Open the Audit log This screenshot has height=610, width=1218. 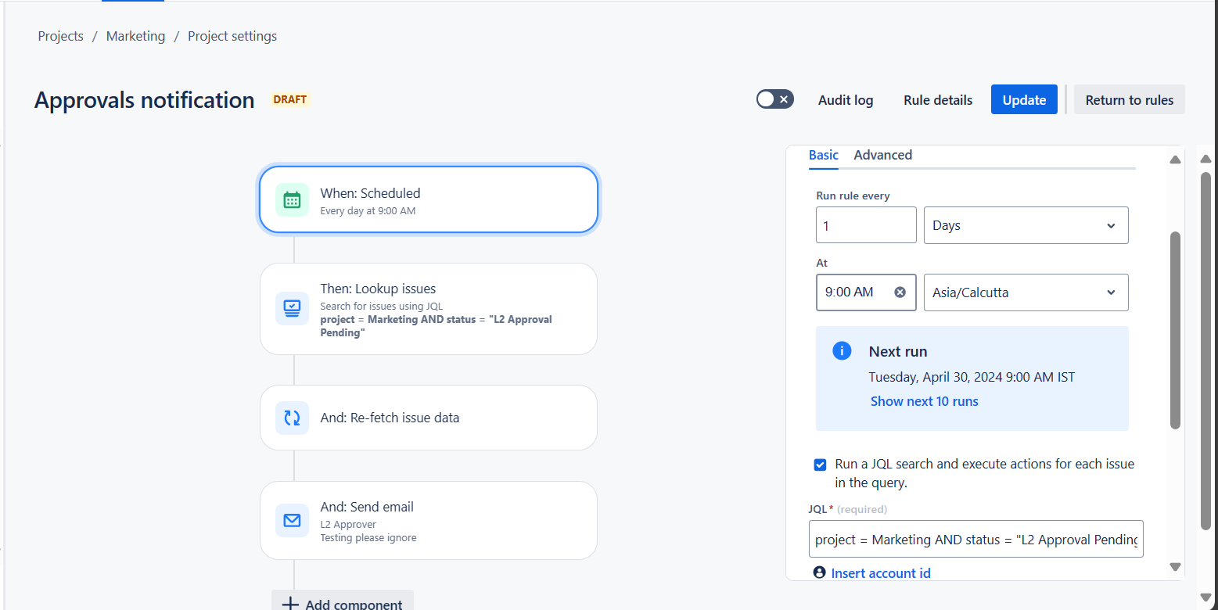coord(846,100)
